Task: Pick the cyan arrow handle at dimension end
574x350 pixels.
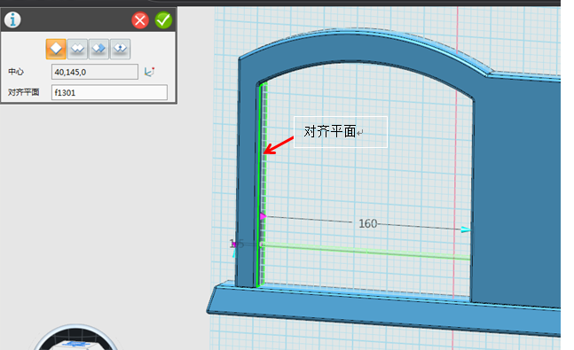Action: click(465, 229)
